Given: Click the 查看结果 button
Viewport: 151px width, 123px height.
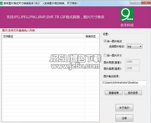Looking at the screenshot, I should 114,93.
